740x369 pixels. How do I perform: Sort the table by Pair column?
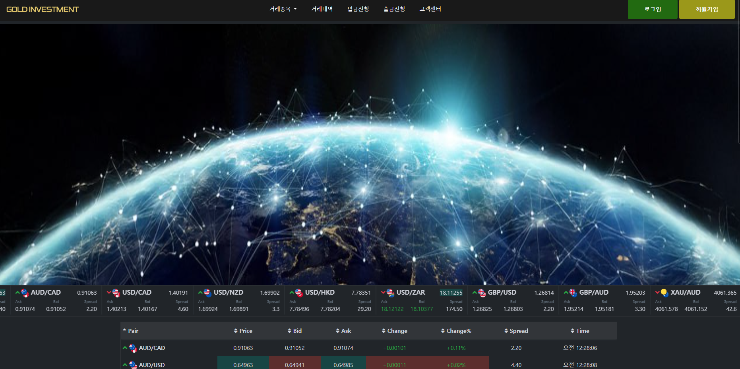tap(131, 331)
